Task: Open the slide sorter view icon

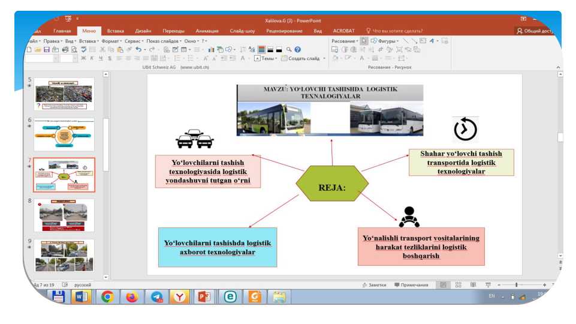Action: coord(458,285)
